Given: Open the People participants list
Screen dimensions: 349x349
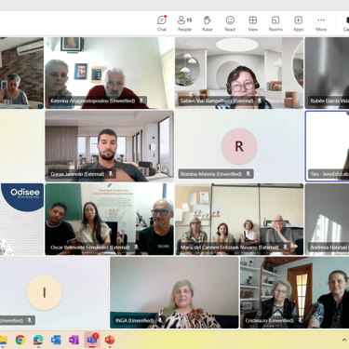Looking at the screenshot, I should click(184, 23).
